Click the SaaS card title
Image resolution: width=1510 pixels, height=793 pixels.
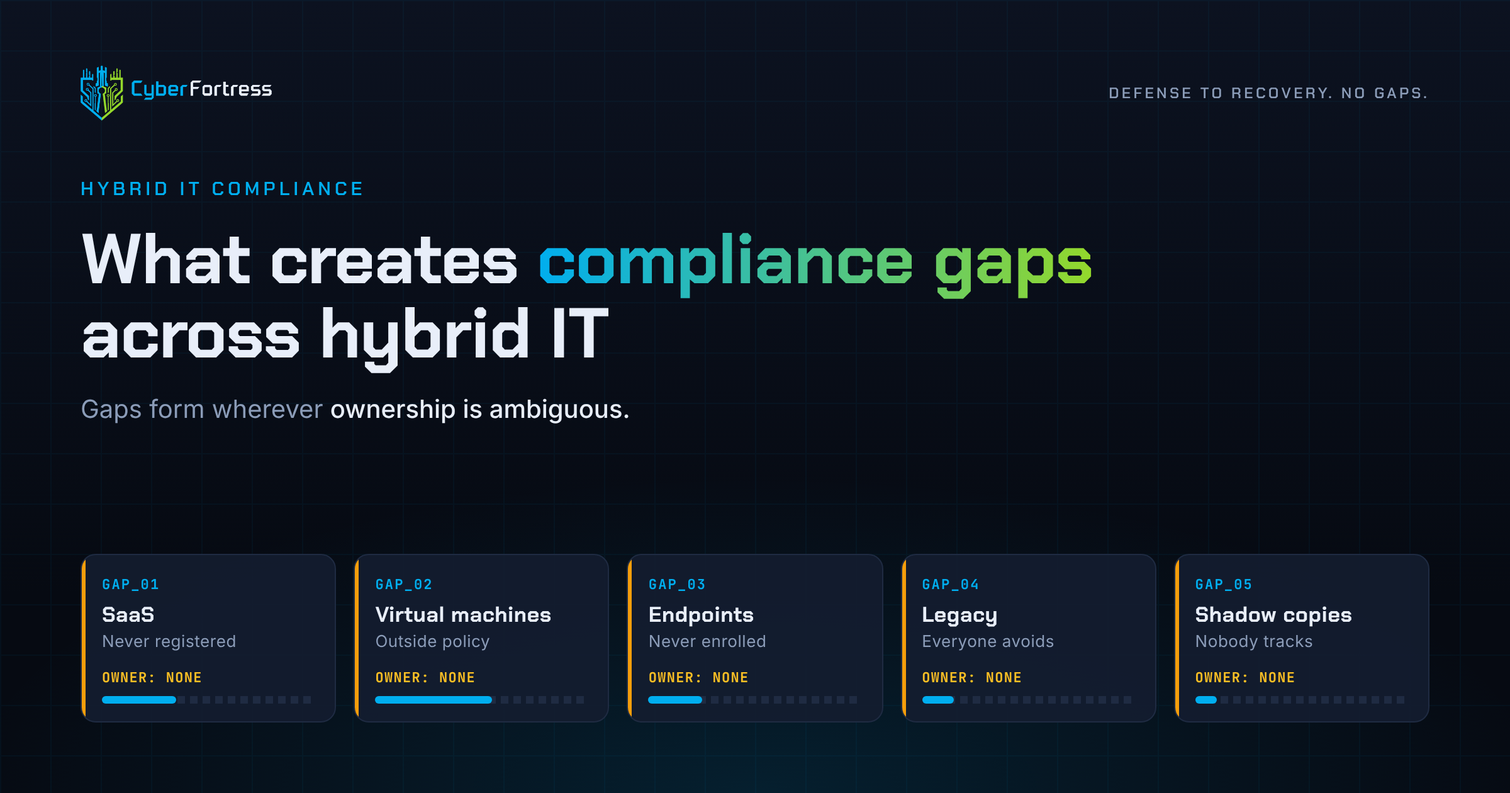(128, 614)
